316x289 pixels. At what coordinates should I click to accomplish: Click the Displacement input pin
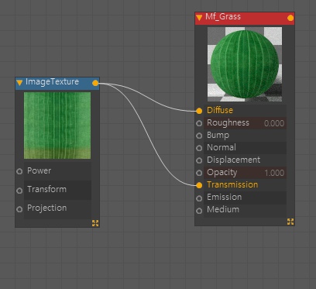[x=199, y=160]
